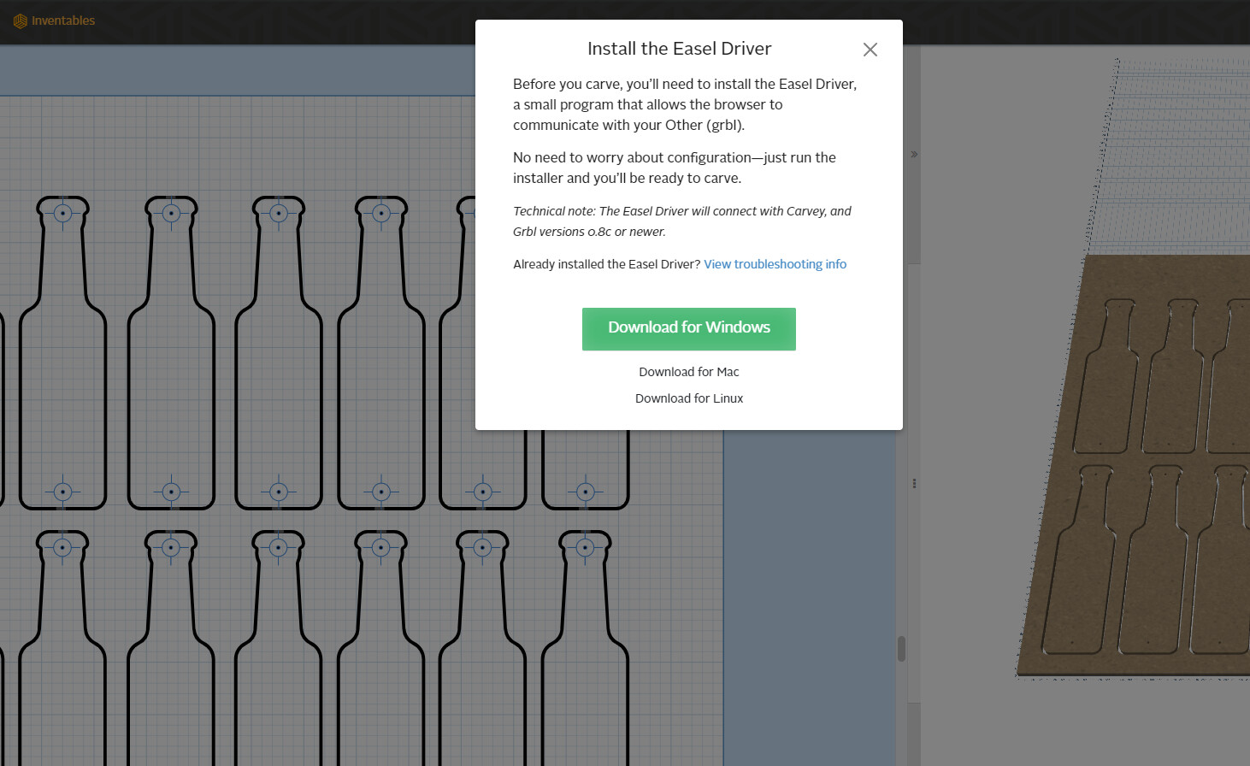
Task: Select the crosshair center marker of first bottle
Action: click(62, 213)
